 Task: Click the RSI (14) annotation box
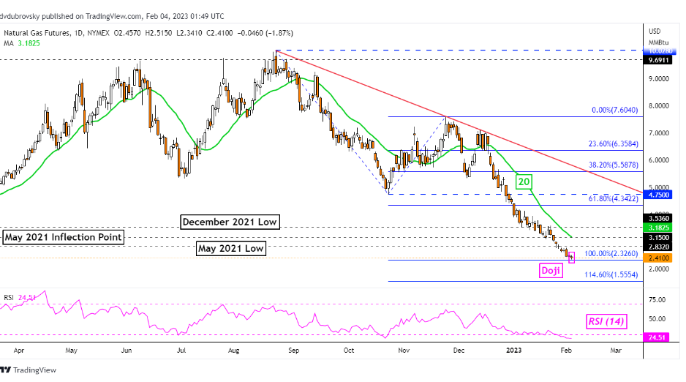pyautogui.click(x=606, y=321)
